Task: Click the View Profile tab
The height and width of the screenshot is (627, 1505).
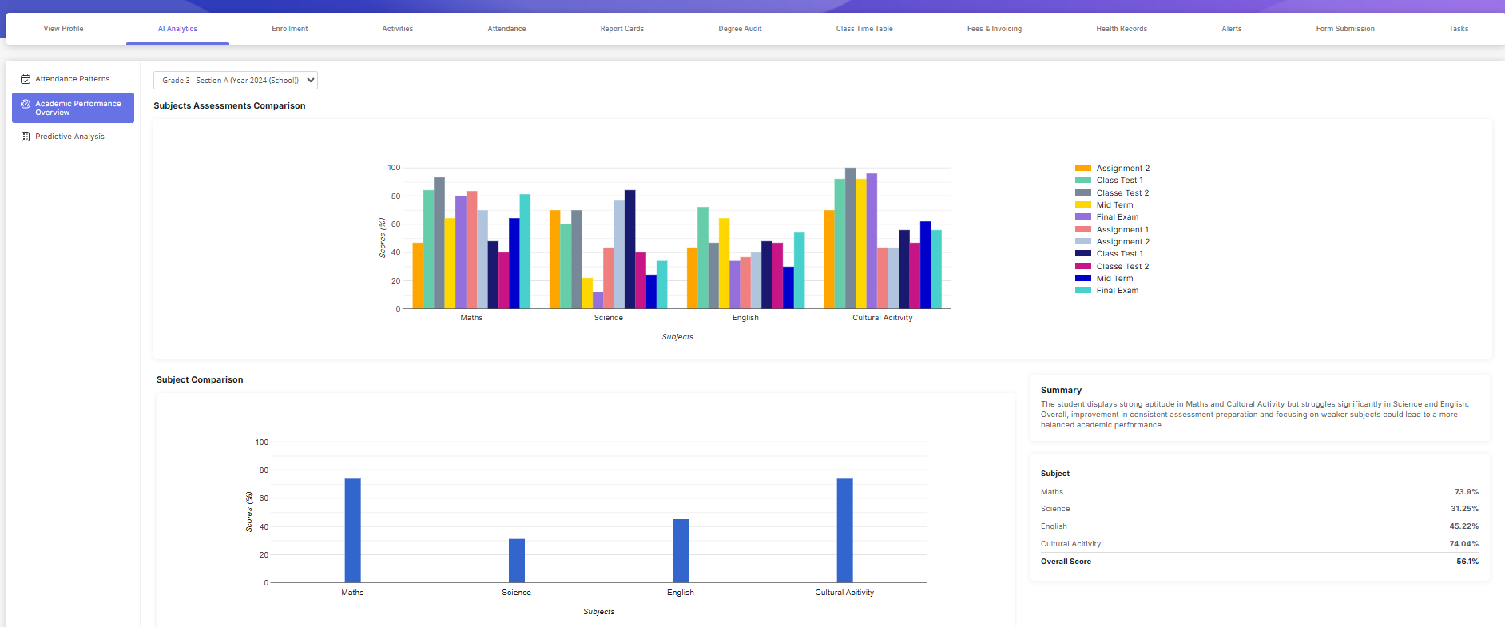Action: (x=63, y=29)
